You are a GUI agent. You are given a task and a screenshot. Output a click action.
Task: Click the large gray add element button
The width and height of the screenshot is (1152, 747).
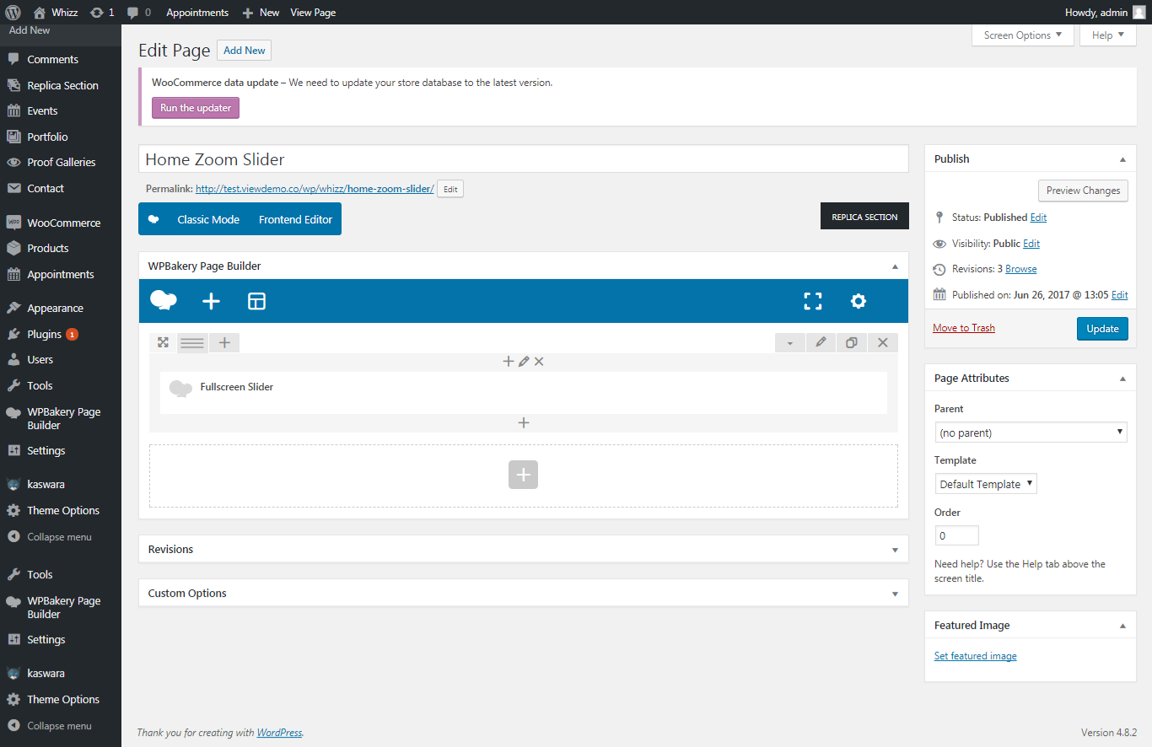click(523, 475)
